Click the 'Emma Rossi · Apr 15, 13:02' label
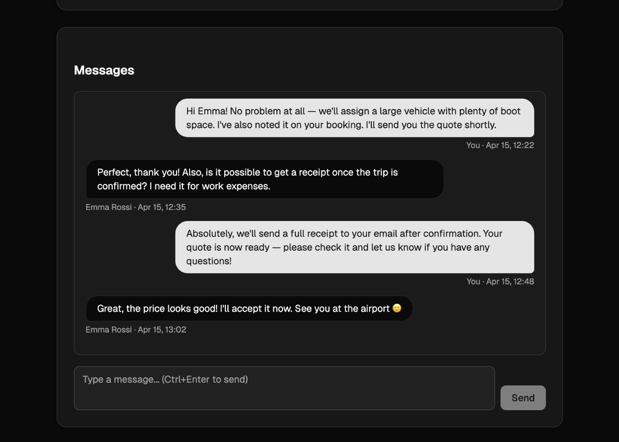 coord(136,330)
